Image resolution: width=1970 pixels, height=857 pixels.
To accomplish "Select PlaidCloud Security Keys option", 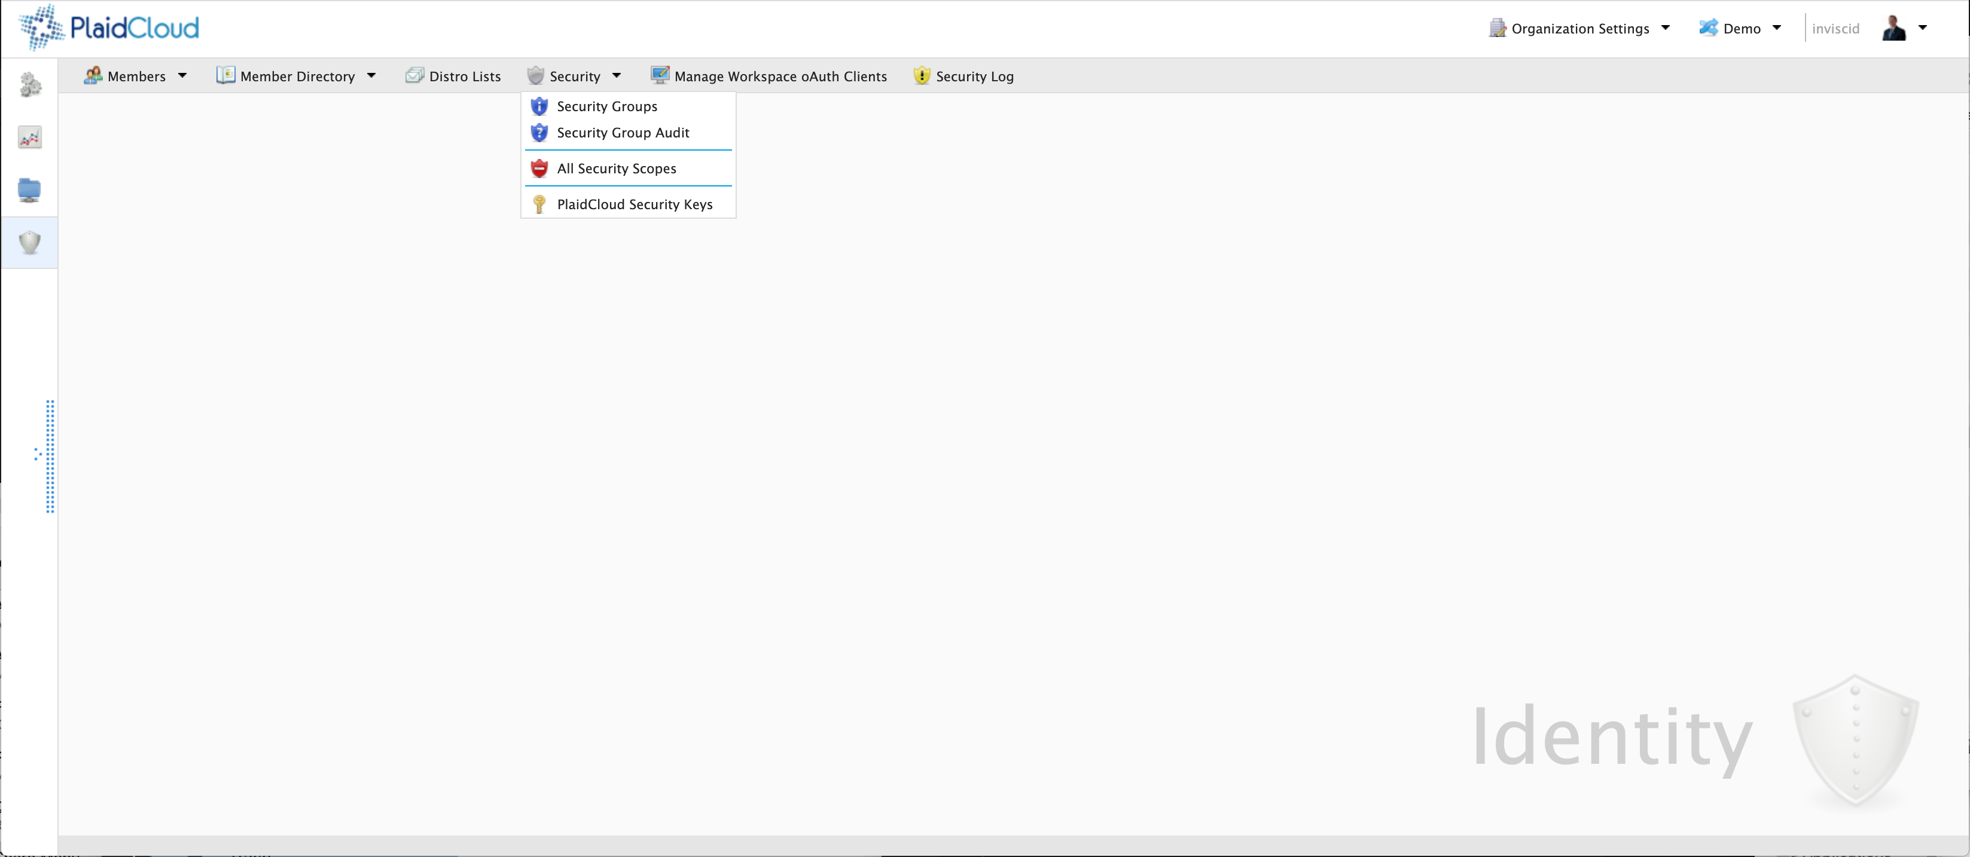I will (x=635, y=203).
